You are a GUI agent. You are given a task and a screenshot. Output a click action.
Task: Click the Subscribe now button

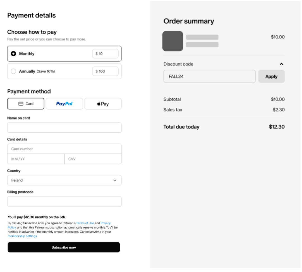point(64,247)
